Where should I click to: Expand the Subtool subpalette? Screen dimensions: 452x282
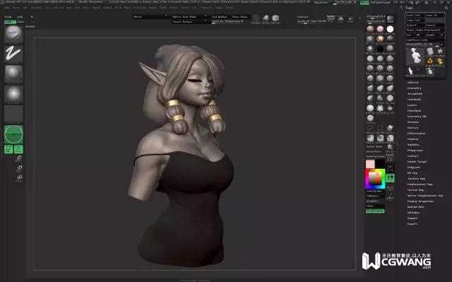(412, 83)
